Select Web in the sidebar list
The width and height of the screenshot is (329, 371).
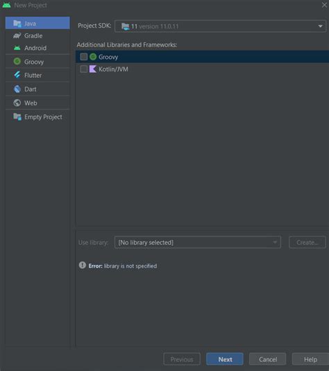click(x=37, y=103)
